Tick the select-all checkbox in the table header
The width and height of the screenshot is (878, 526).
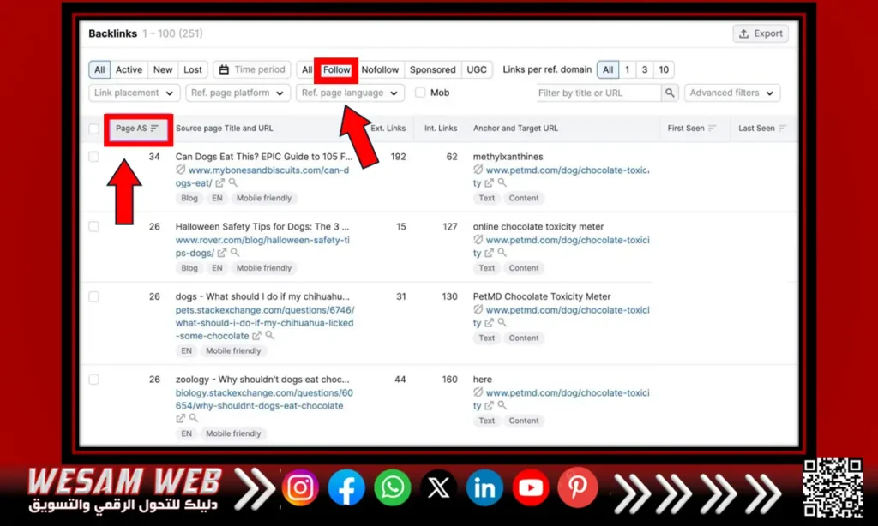pyautogui.click(x=93, y=129)
